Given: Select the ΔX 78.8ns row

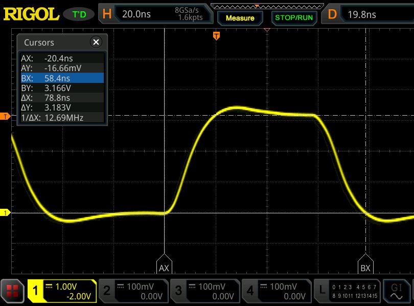Looking at the screenshot, I should [62, 98].
